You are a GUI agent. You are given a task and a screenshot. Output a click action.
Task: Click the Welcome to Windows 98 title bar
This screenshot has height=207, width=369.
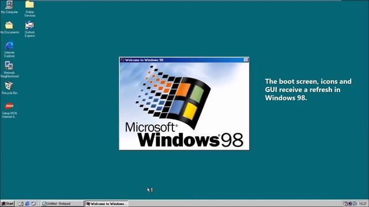pos(184,60)
